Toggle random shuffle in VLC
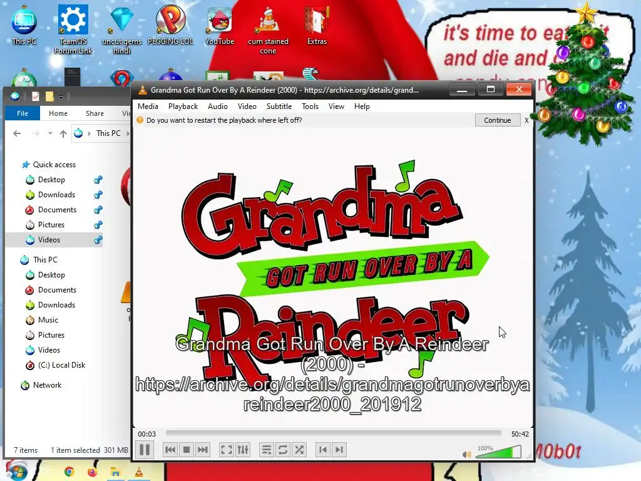Image resolution: width=641 pixels, height=481 pixels. pyautogui.click(x=299, y=450)
